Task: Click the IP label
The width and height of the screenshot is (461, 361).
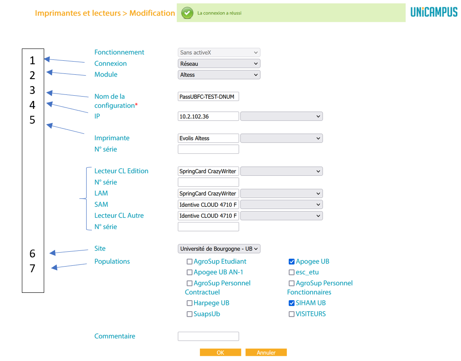Action: click(97, 116)
